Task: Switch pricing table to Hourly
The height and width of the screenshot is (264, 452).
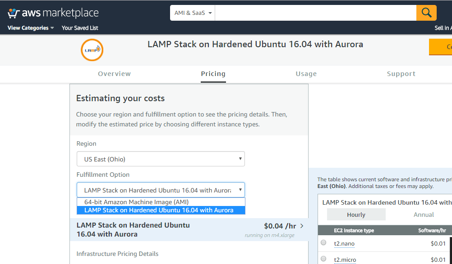Action: coord(356,215)
